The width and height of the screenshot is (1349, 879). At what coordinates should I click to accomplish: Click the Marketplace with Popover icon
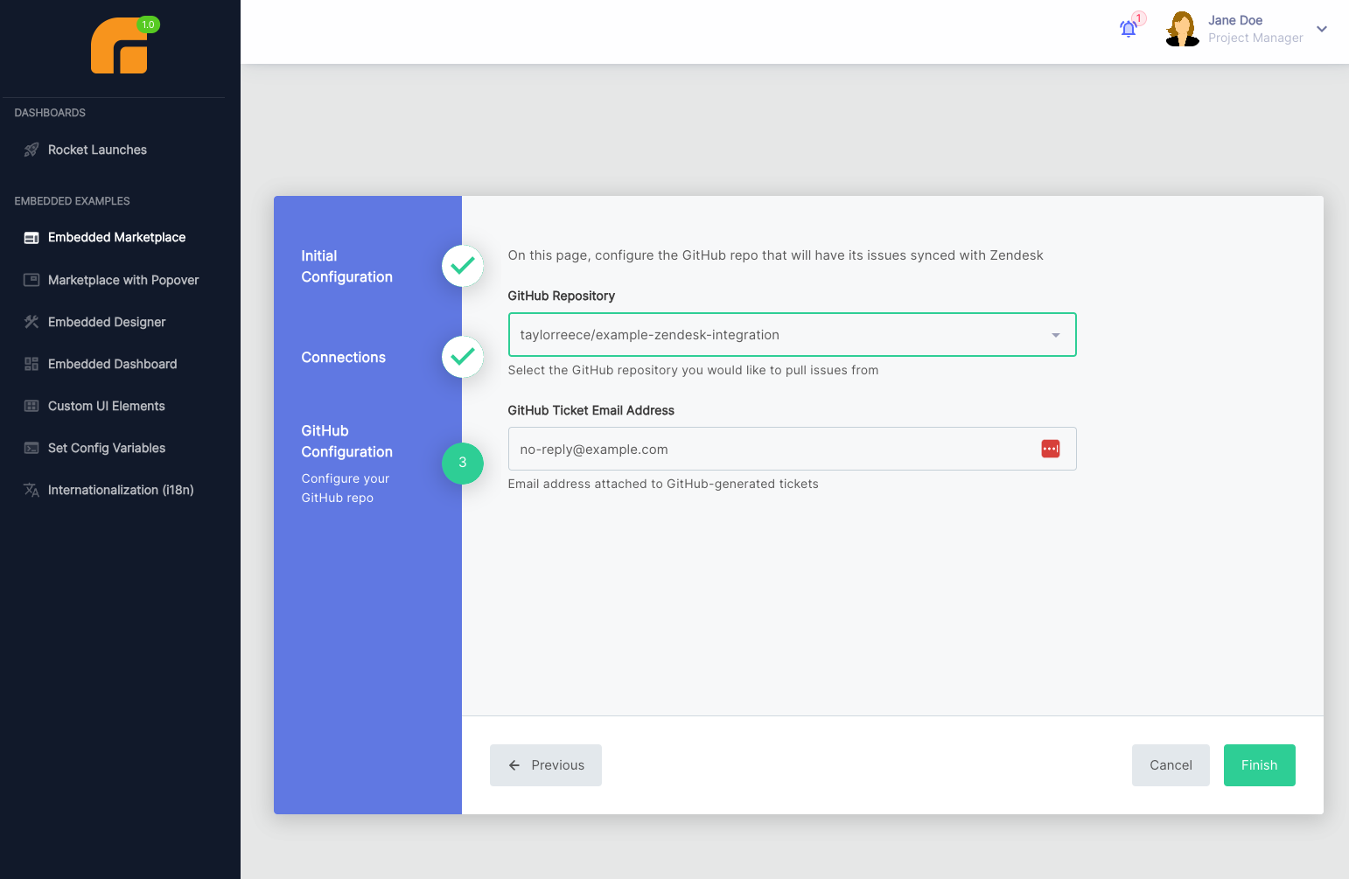31,279
